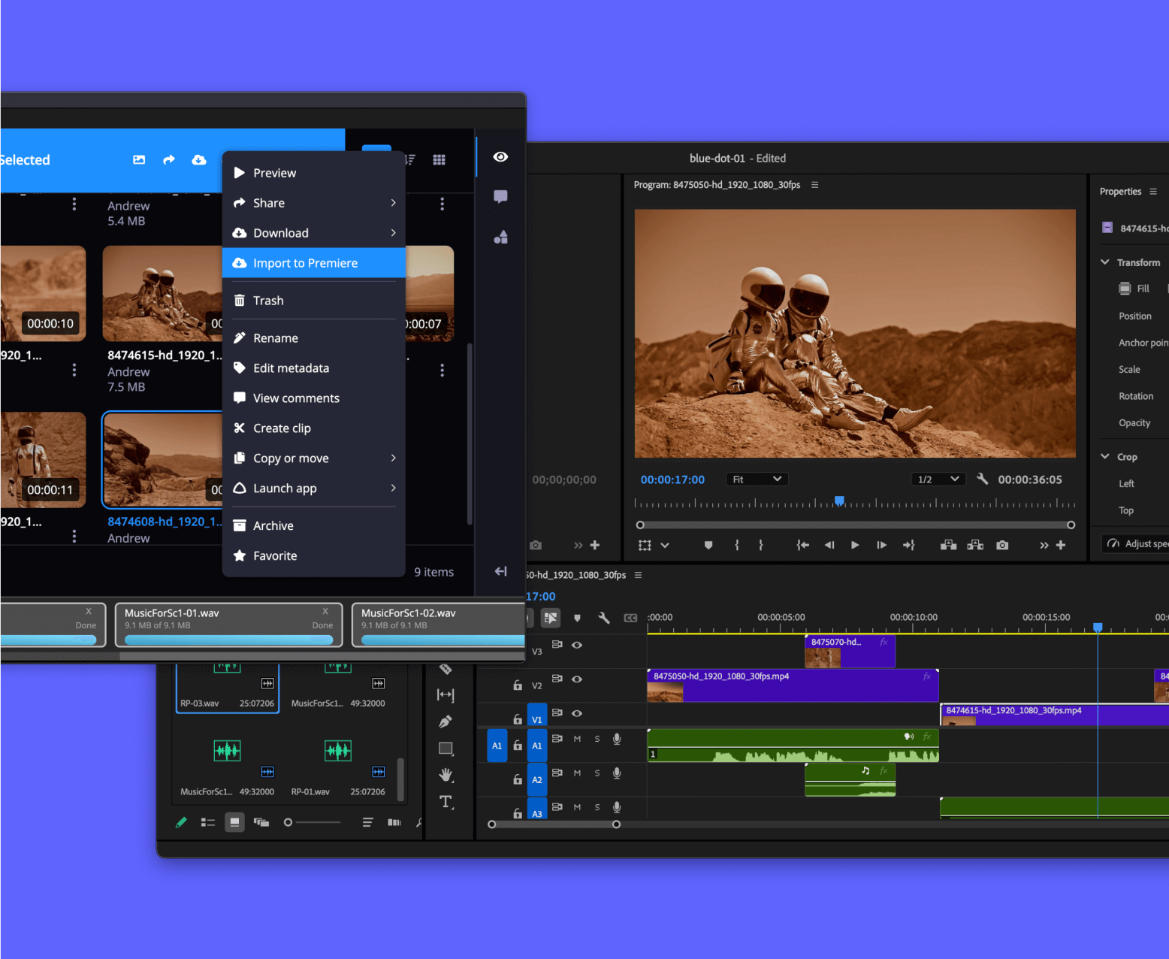Toggle the preview eye icon in side panel

(500, 157)
